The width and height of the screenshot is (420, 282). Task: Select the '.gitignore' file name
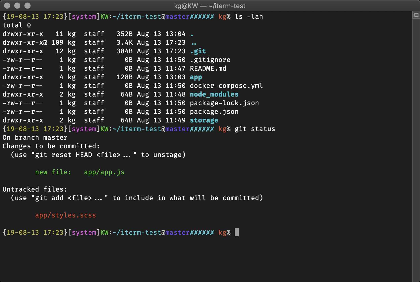[x=210, y=60]
